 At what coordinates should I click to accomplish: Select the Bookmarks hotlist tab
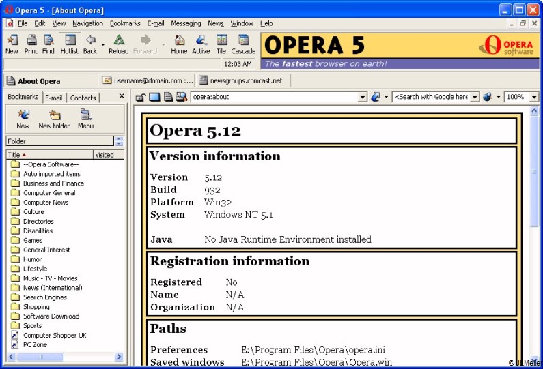[23, 97]
